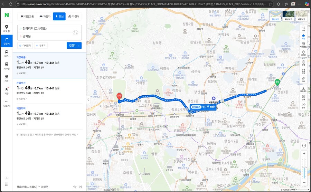311x192 pixels.
Task: Click the 광화문 destination field
Action: pyautogui.click(x=45, y=36)
